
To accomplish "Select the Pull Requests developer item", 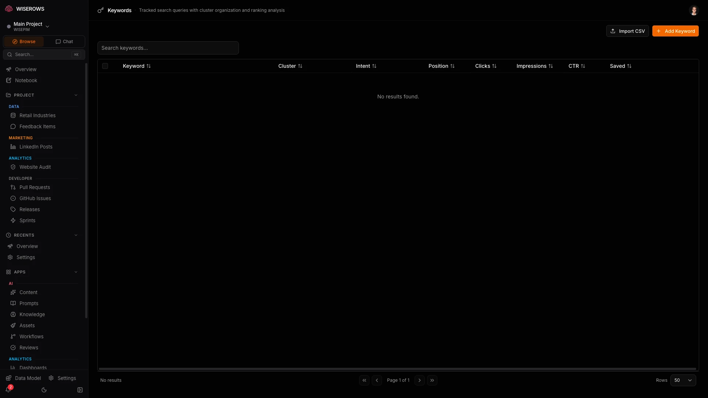I will (x=35, y=187).
